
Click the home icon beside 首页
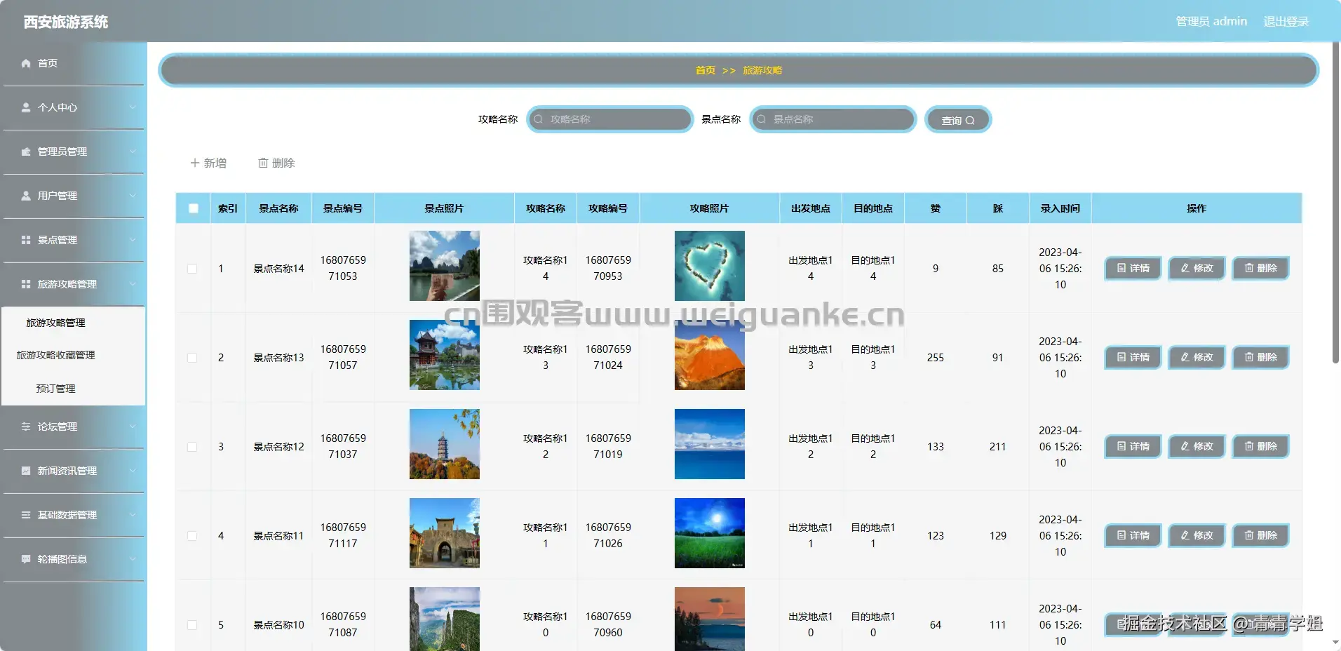[x=26, y=63]
